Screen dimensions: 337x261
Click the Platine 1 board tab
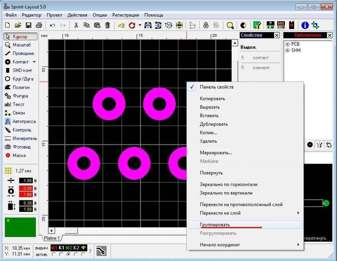[x=52, y=238]
